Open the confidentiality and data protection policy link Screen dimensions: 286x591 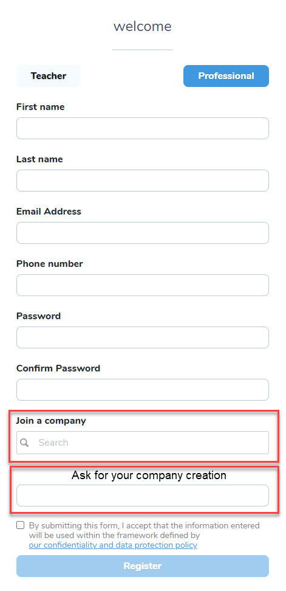coord(113,545)
